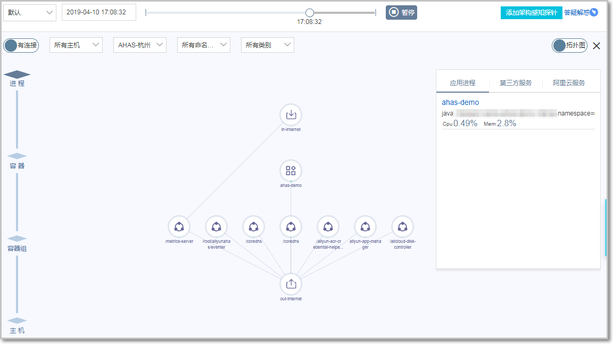
Task: Click the aliyun-app-manager node icon
Action: click(x=365, y=226)
